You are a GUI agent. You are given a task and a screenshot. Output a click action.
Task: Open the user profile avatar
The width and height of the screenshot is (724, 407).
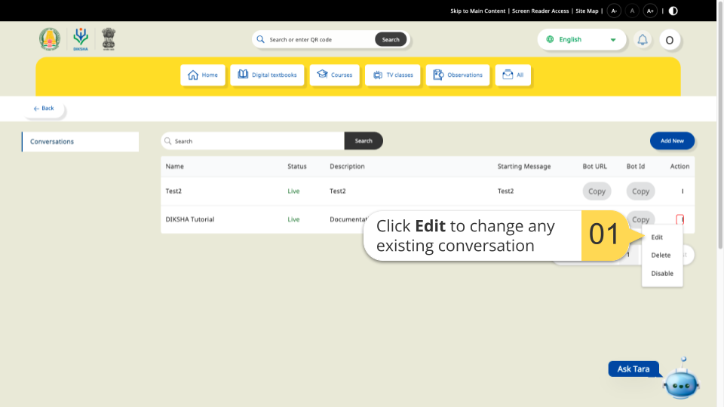tap(670, 40)
